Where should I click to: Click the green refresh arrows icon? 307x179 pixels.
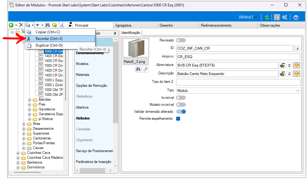click(x=267, y=17)
